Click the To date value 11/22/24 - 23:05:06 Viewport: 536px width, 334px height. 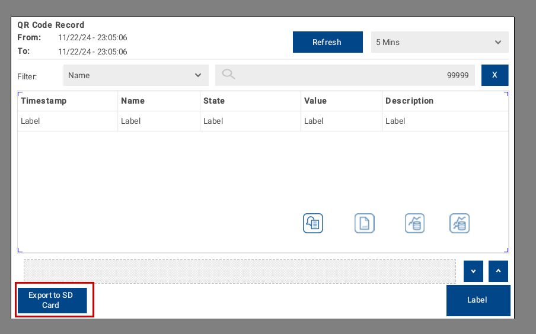pos(92,52)
